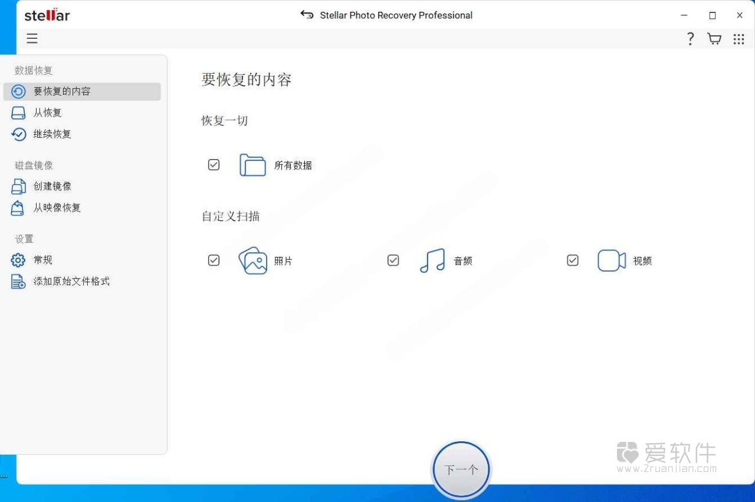Click the 视频 label
755x502 pixels.
pyautogui.click(x=642, y=261)
